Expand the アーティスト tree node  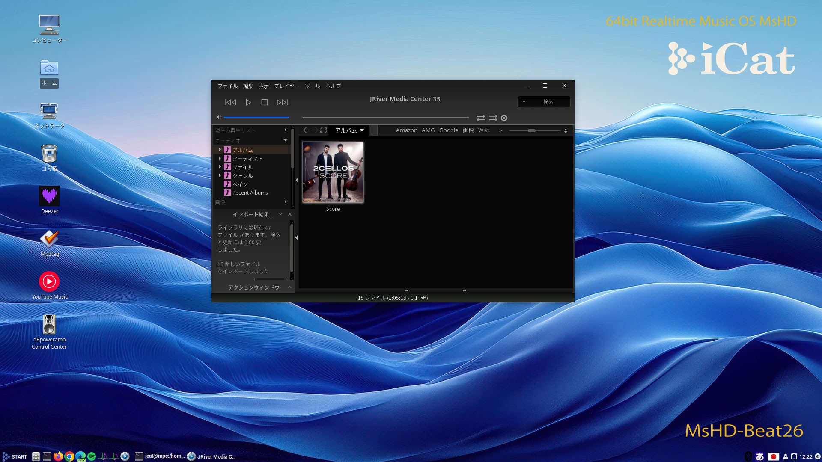[220, 158]
